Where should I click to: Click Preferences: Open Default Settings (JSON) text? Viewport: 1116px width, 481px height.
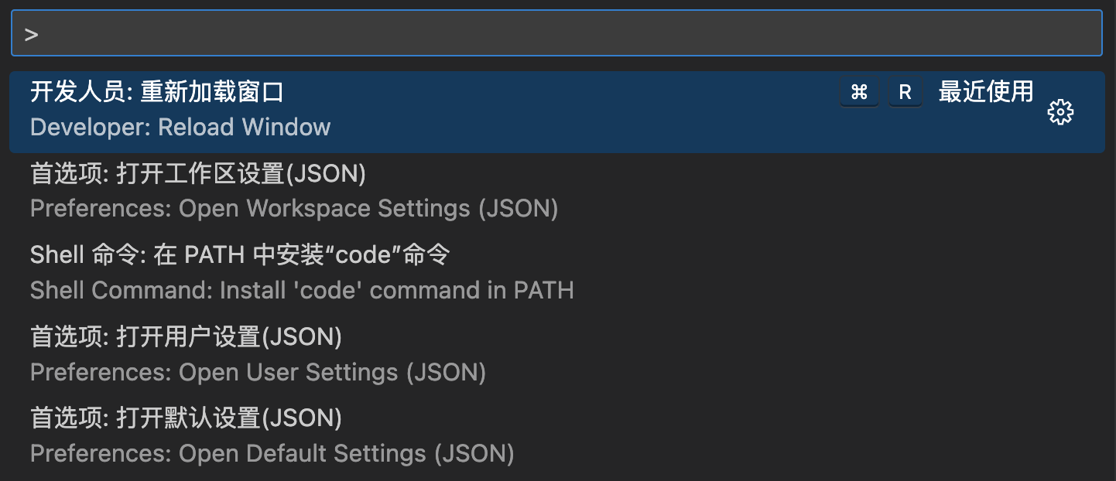[272, 453]
